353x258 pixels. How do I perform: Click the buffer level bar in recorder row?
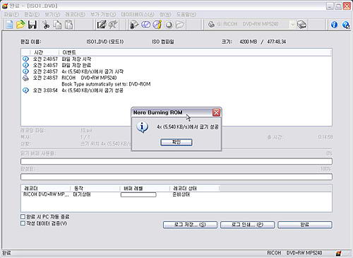(138, 194)
